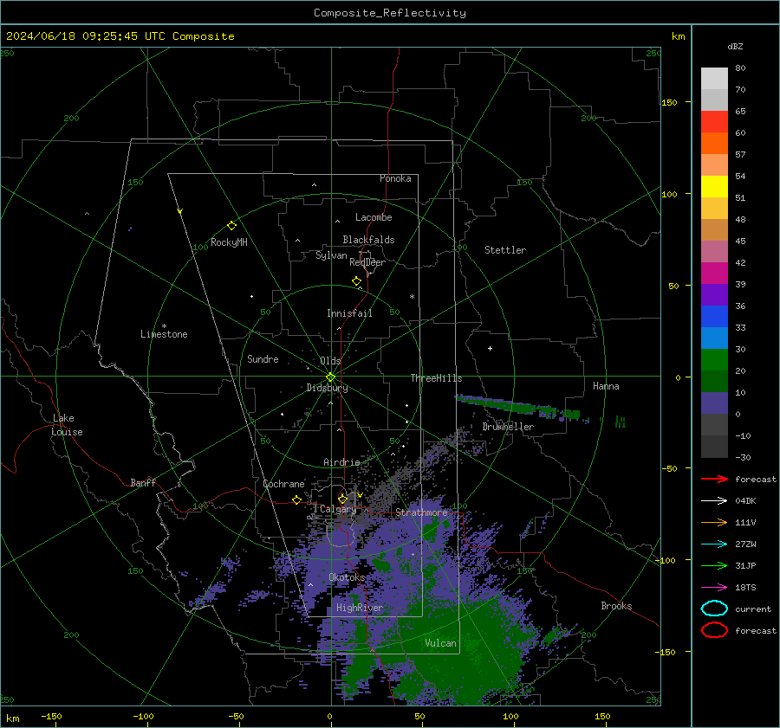Click the HighRiver town label
This screenshot has width=780, height=728.
(x=359, y=608)
